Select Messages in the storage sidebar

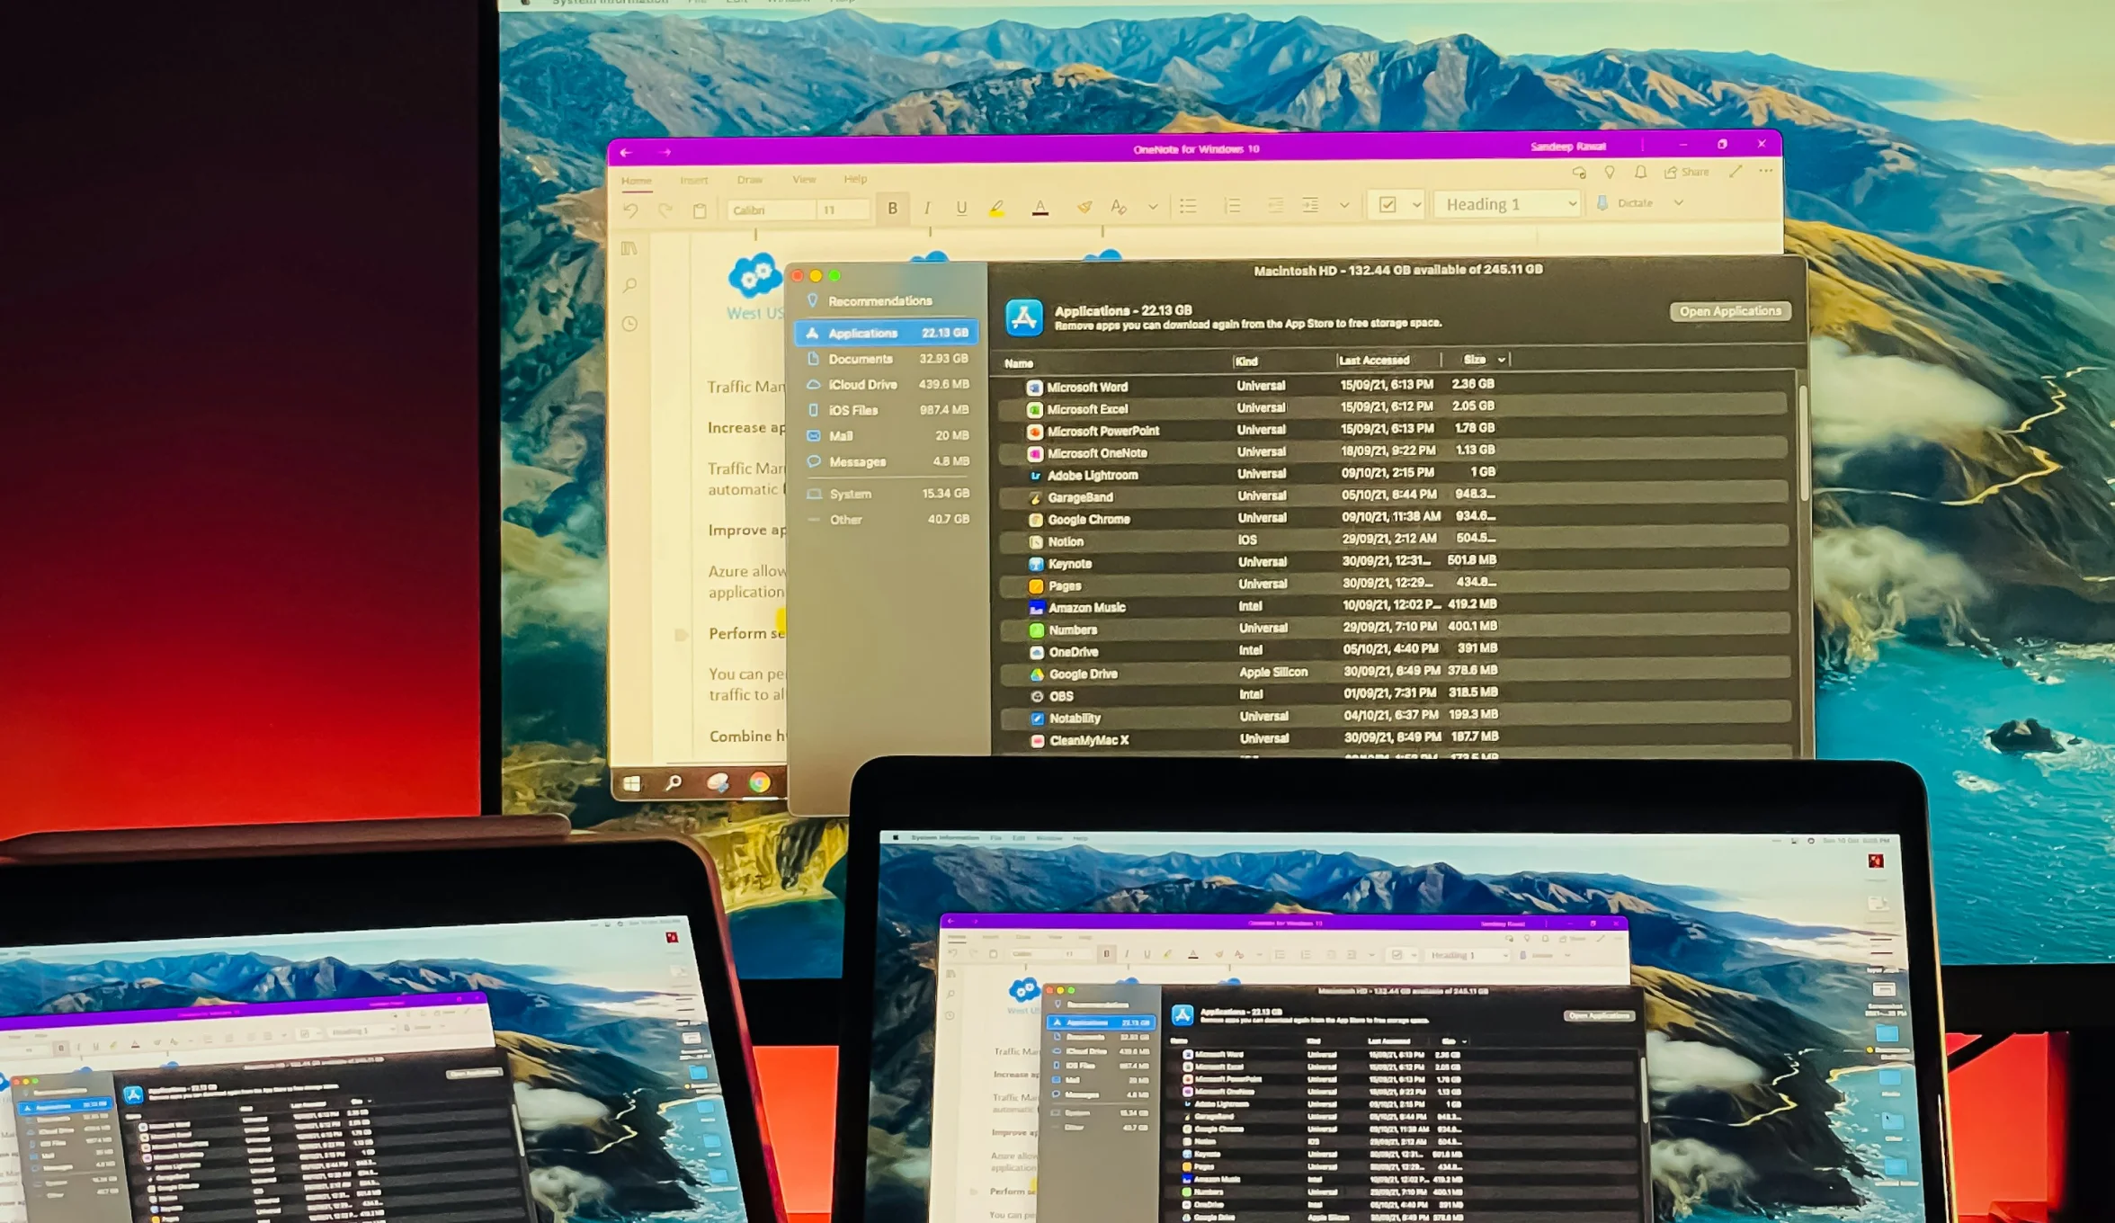pos(887,462)
